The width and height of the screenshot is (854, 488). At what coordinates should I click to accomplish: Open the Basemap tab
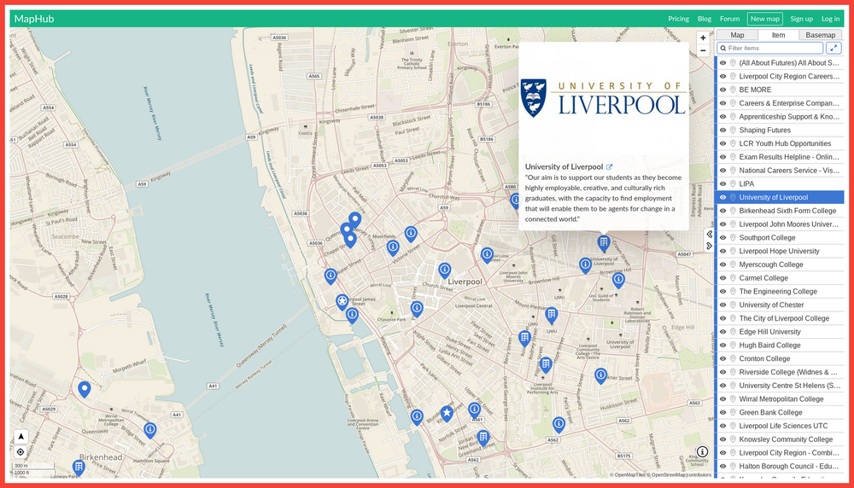click(x=820, y=35)
